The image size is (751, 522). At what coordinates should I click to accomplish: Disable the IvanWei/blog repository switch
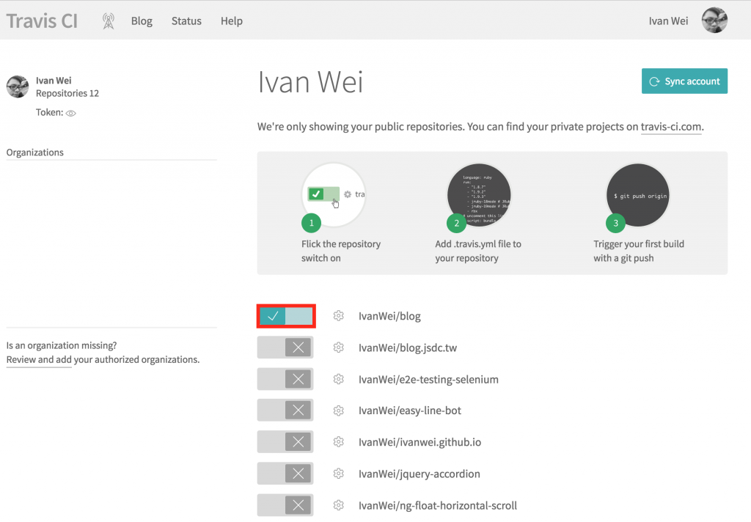tap(286, 316)
